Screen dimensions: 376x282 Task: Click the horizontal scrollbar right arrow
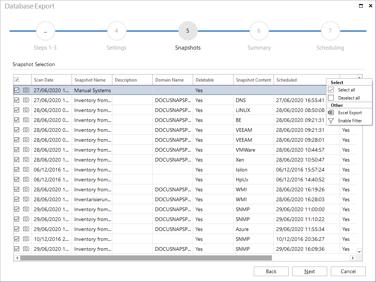pyautogui.click(x=353, y=258)
